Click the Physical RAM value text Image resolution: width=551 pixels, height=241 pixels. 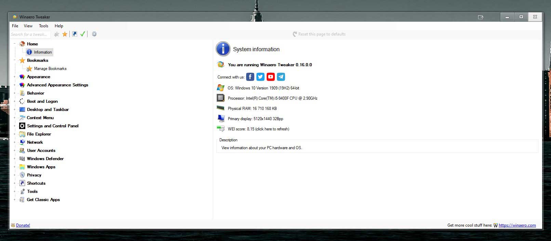(252, 109)
